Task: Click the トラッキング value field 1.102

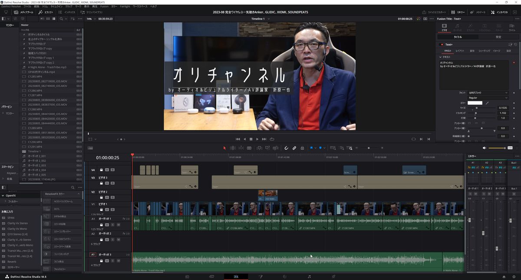Action: tap(503, 113)
